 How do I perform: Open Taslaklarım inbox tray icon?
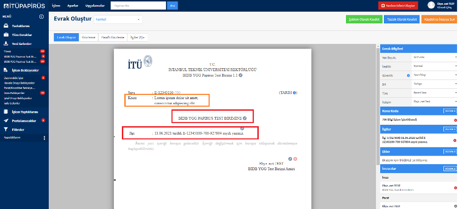(6, 26)
